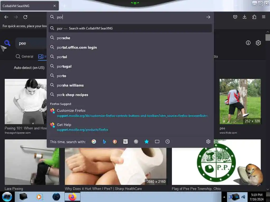Open Pocket save icon in toolbar
The height and width of the screenshot is (202, 270).
(235, 17)
